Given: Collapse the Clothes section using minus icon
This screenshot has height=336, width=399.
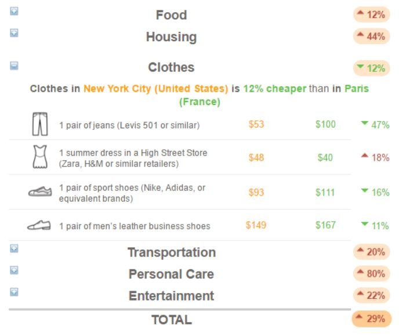Looking at the screenshot, I should tap(14, 66).
